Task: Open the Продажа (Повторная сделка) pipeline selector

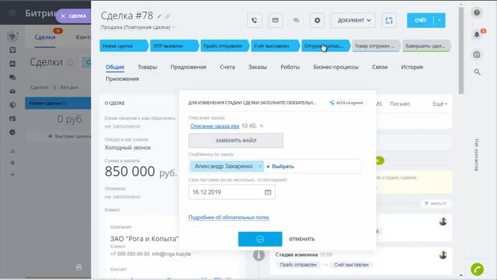Action: coord(137,27)
